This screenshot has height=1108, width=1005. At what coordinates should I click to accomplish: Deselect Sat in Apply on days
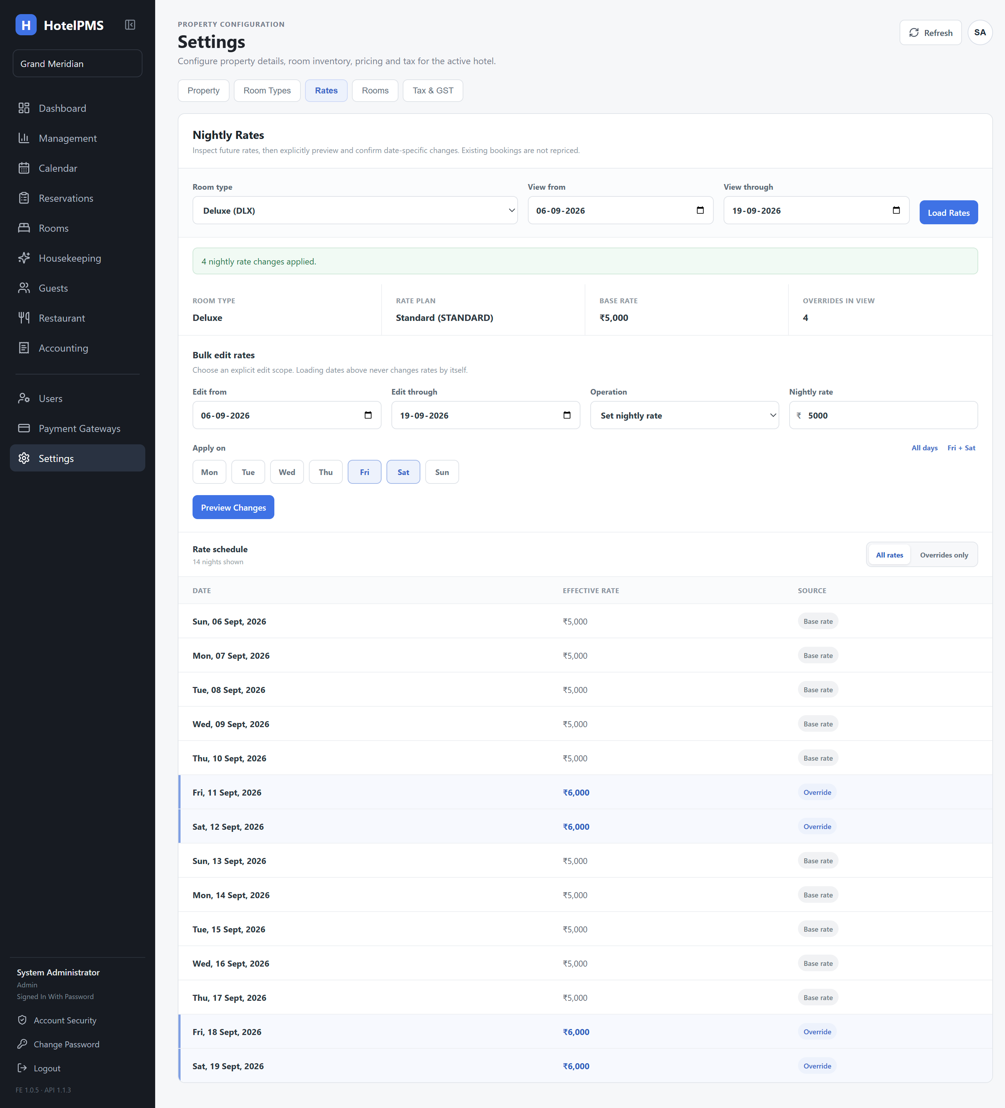(x=403, y=472)
